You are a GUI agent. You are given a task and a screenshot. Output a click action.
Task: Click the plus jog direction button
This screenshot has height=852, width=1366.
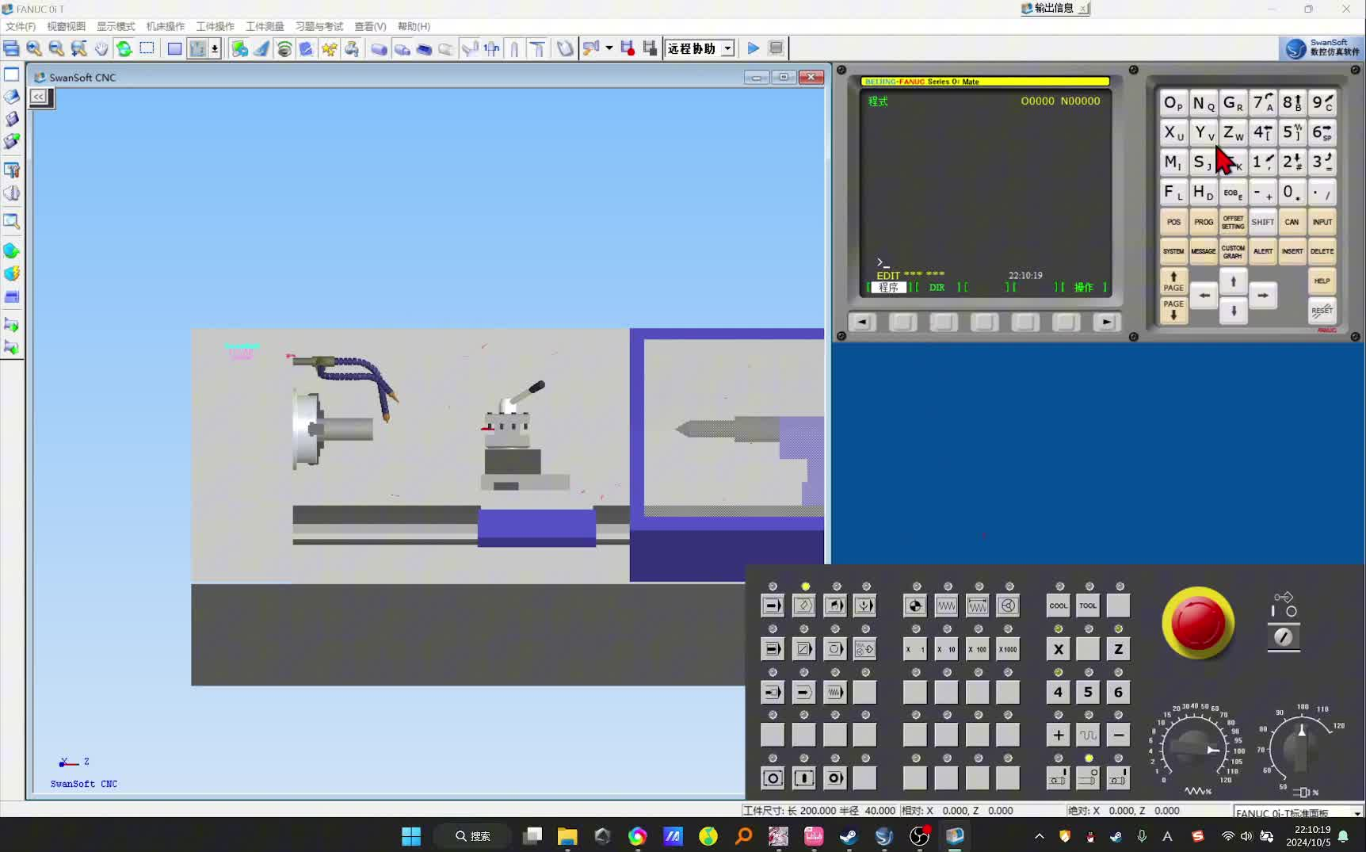(x=1058, y=735)
